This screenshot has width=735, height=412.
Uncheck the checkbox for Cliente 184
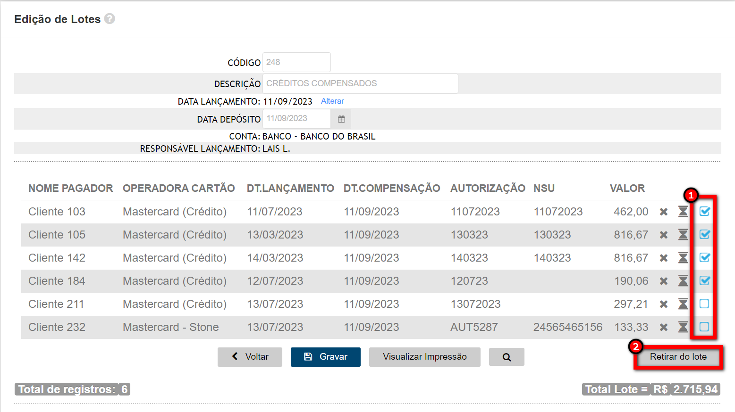point(704,280)
